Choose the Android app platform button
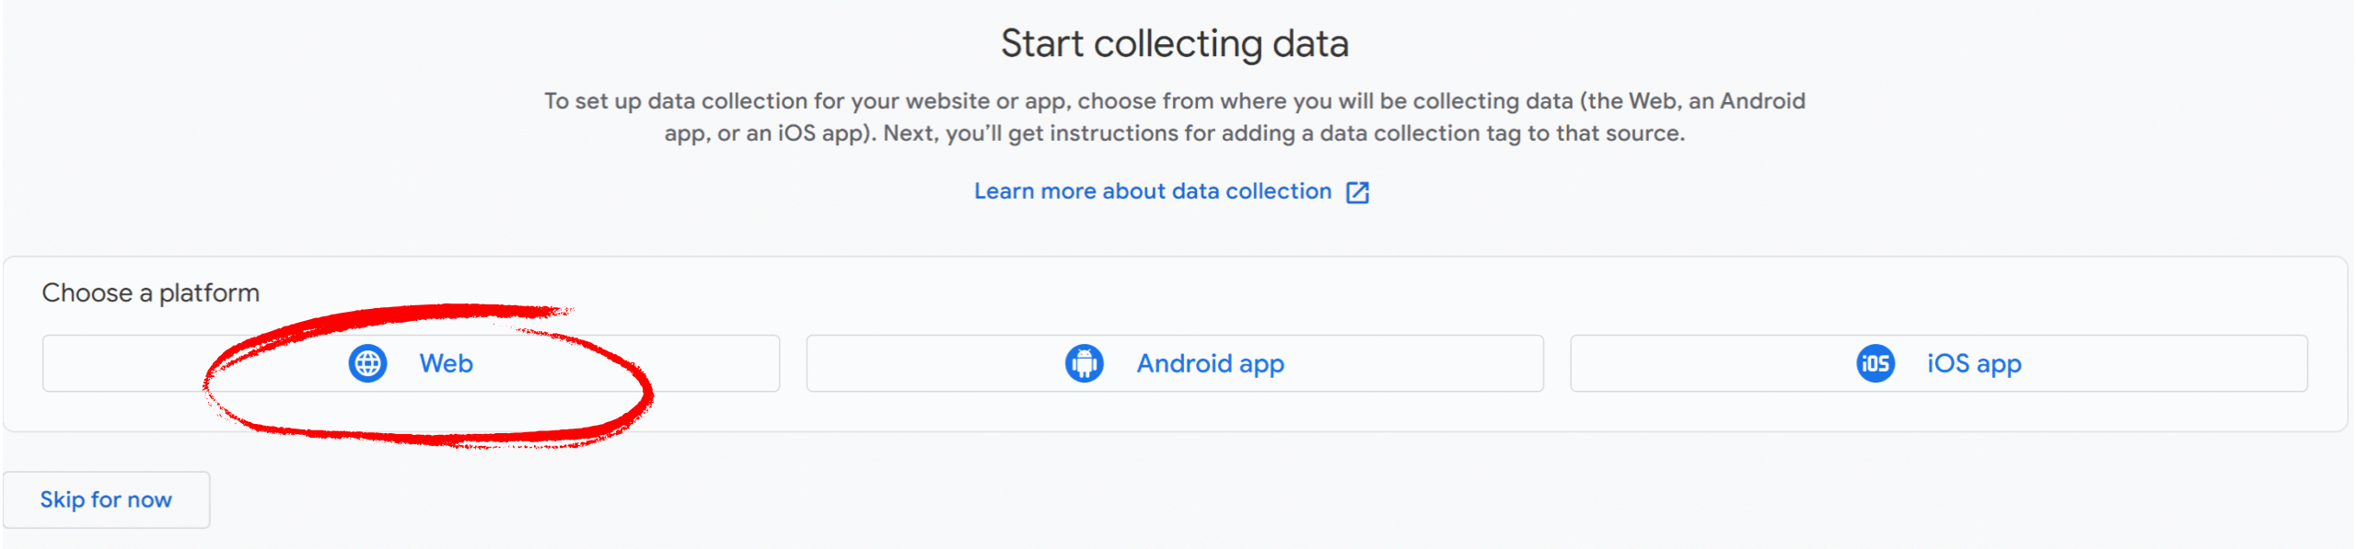The height and width of the screenshot is (549, 2357). tap(1175, 363)
